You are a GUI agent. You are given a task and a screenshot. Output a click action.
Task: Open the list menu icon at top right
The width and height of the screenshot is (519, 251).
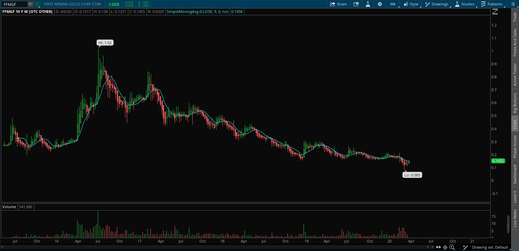click(x=513, y=4)
